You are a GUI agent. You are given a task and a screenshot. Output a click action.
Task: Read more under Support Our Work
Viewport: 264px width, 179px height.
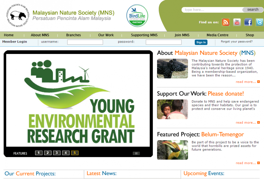(x=246, y=122)
